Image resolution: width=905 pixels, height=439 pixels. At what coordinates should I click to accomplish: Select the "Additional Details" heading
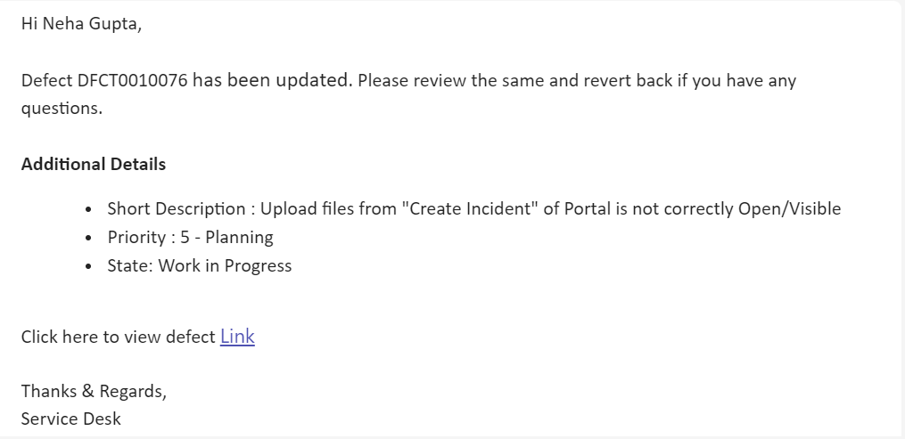[94, 164]
